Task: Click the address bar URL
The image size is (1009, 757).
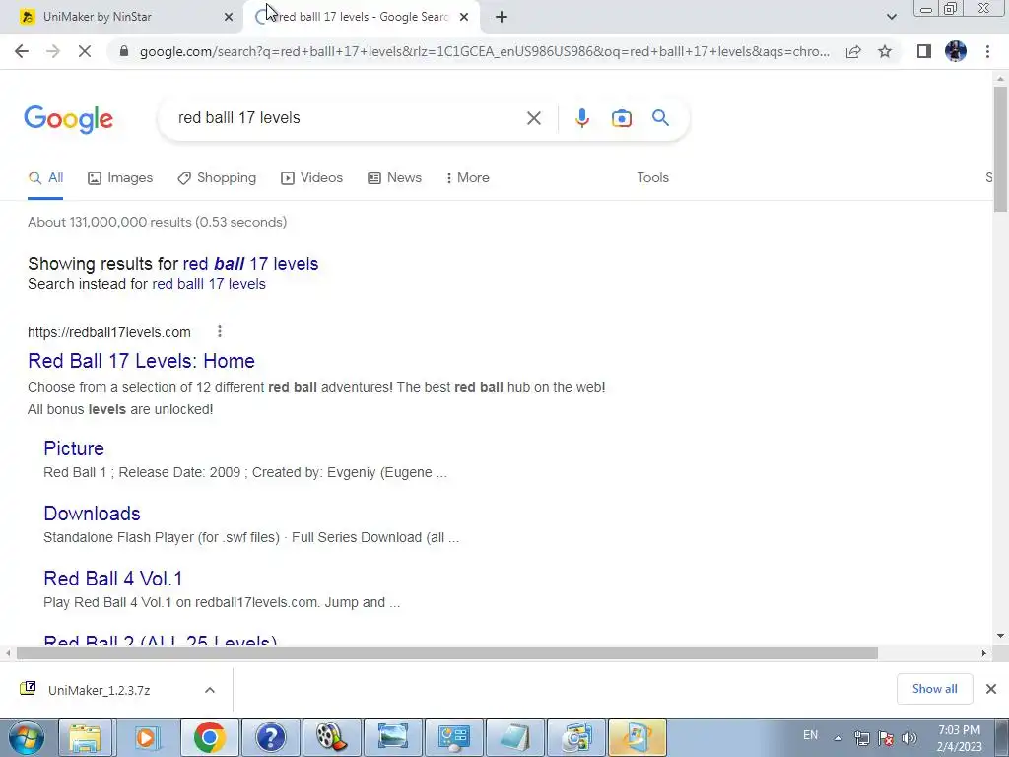Action: click(484, 51)
